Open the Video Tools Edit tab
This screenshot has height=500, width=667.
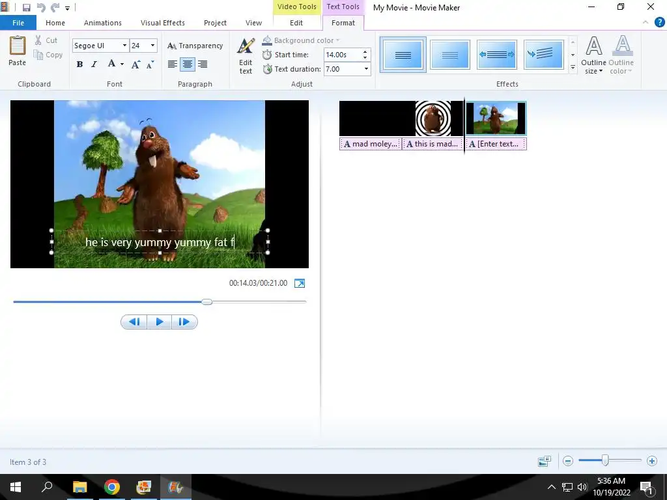click(x=296, y=23)
